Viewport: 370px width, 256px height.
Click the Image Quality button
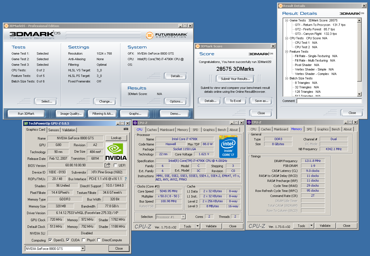pyautogui.click(x=71, y=114)
